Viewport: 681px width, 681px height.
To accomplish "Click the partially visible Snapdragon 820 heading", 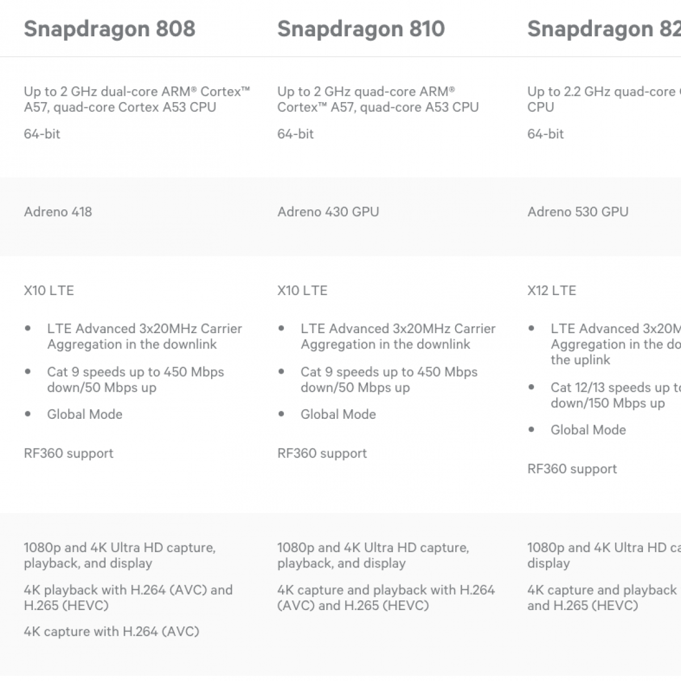I will pos(603,29).
